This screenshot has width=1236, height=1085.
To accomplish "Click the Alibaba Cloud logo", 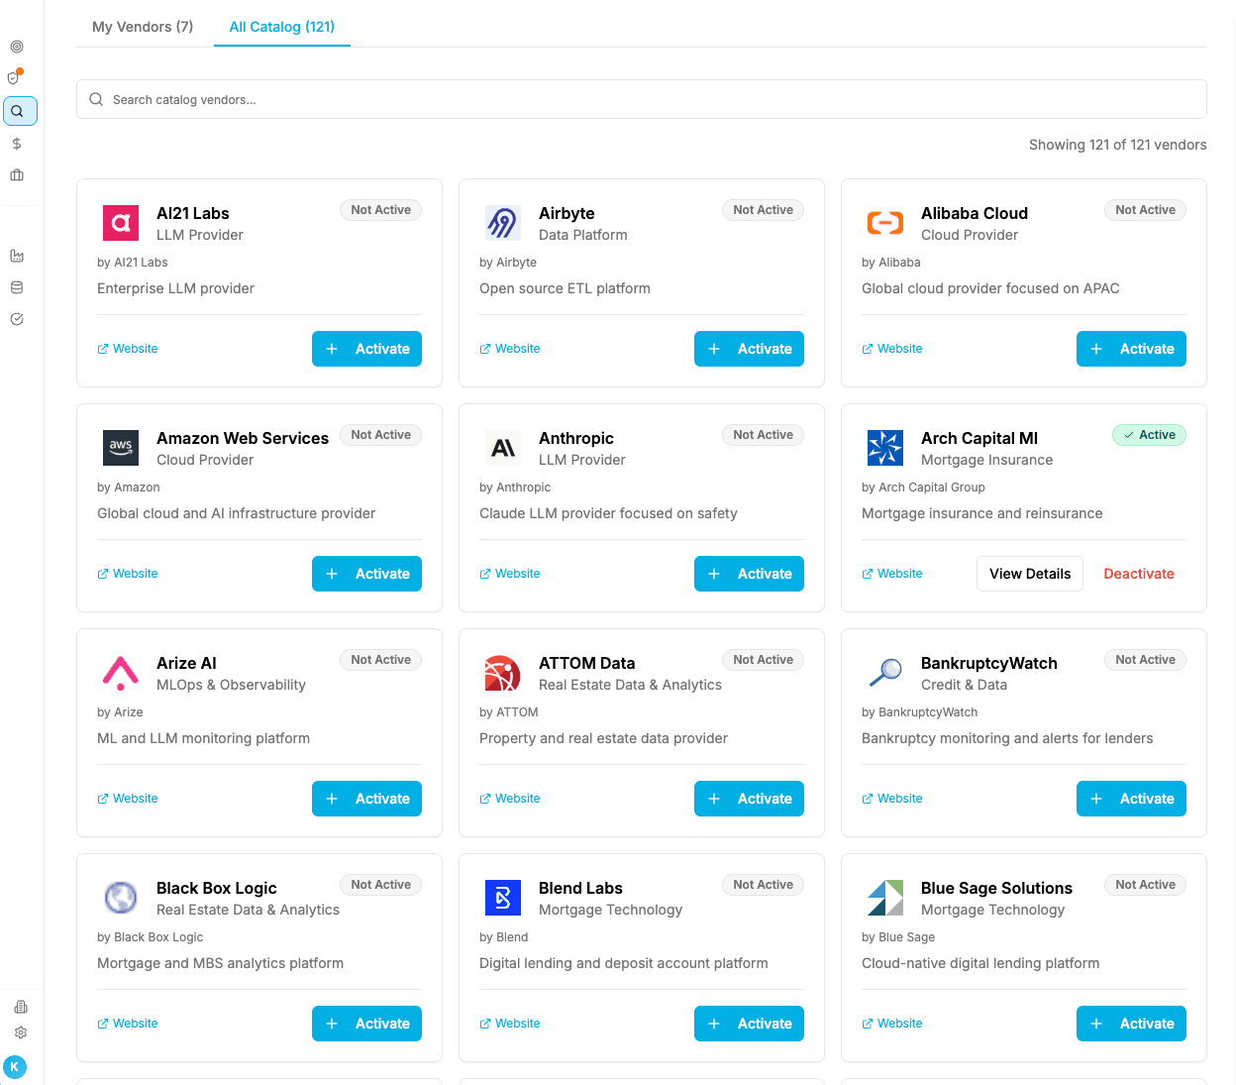I will (885, 223).
